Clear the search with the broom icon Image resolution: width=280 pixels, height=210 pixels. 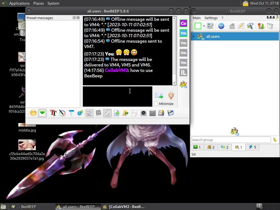click(x=275, y=140)
